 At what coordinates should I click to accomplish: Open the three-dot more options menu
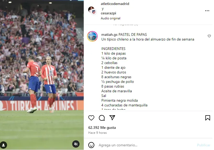(207, 11)
